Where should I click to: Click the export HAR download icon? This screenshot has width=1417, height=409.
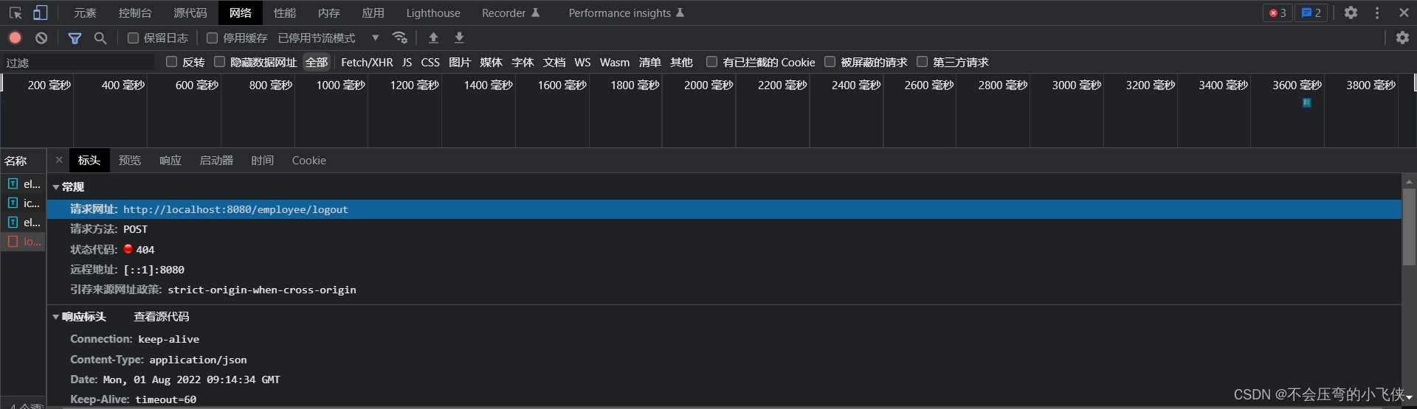[x=459, y=38]
